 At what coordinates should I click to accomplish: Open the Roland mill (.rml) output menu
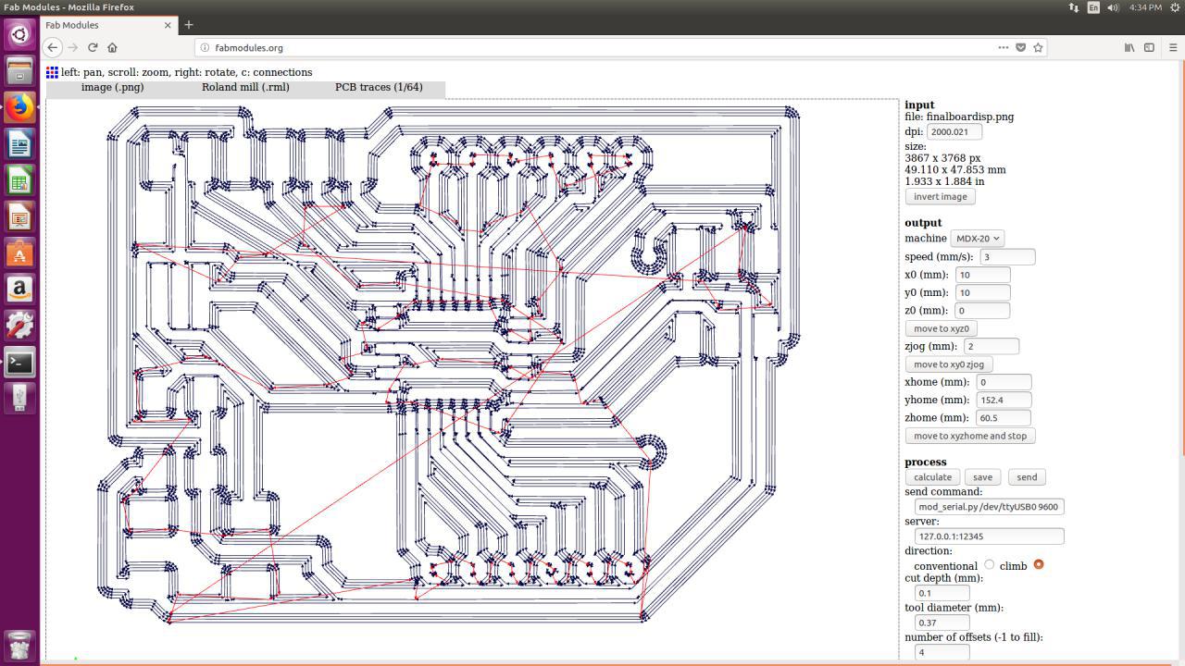point(245,87)
